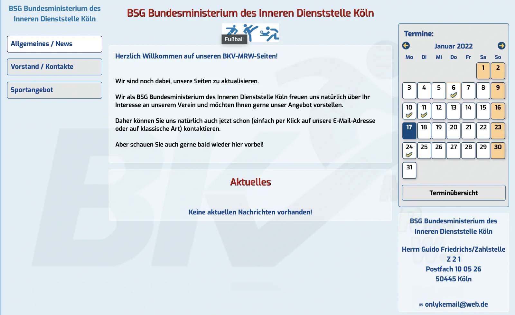
Task: Select the martial arts kick icon
Action: (250, 32)
